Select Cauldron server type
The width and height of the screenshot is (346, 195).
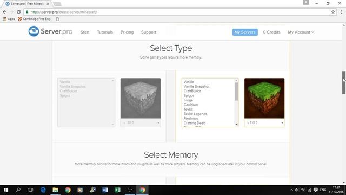(x=191, y=105)
